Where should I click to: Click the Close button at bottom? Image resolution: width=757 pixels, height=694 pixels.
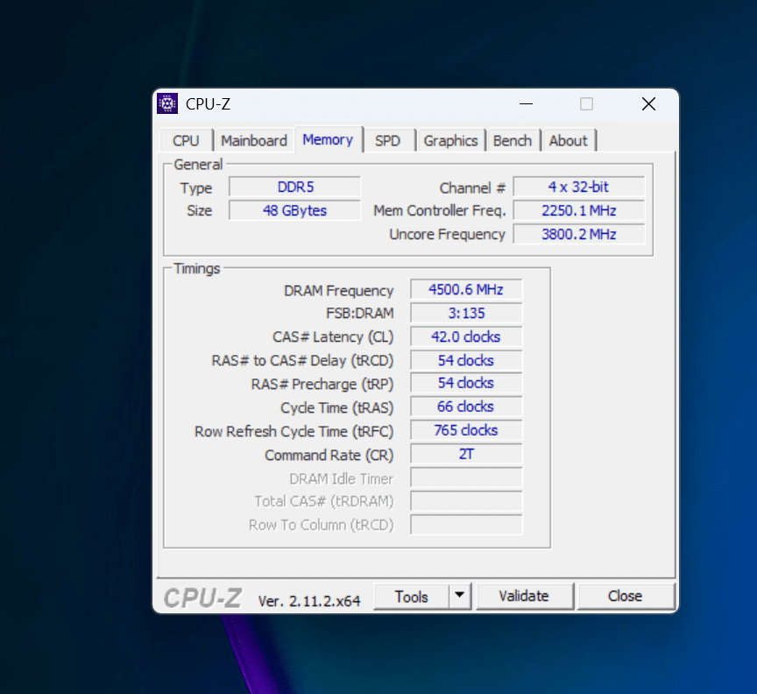click(626, 597)
